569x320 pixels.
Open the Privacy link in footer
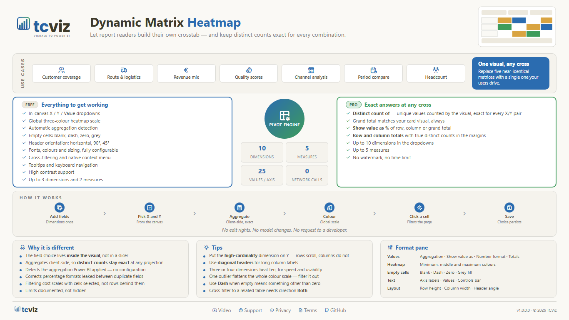point(280,310)
